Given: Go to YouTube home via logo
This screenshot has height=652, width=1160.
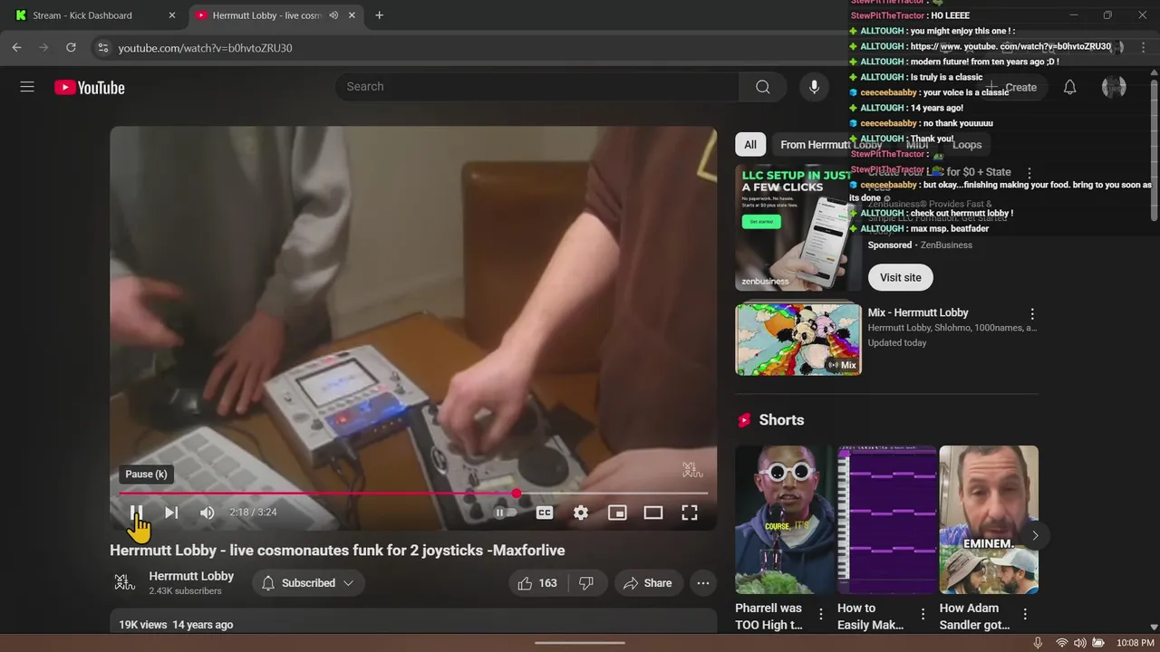Looking at the screenshot, I should pyautogui.click(x=90, y=87).
